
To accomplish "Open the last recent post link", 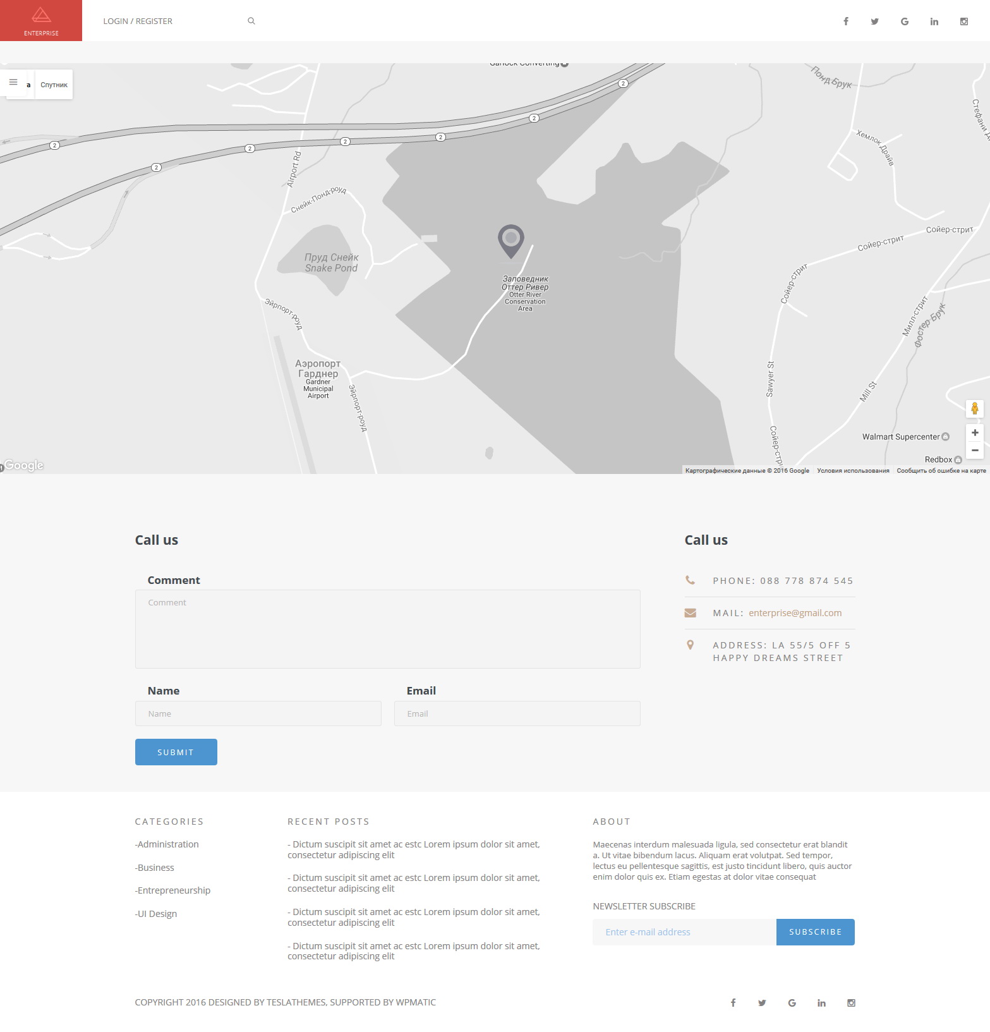I will 414,951.
